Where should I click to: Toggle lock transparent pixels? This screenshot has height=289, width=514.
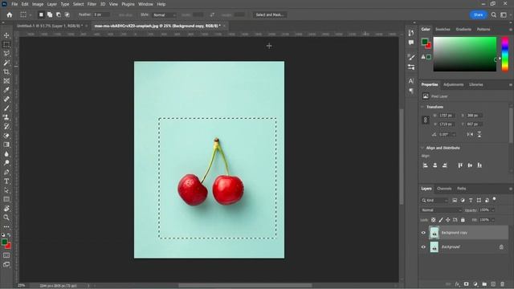coord(434,220)
